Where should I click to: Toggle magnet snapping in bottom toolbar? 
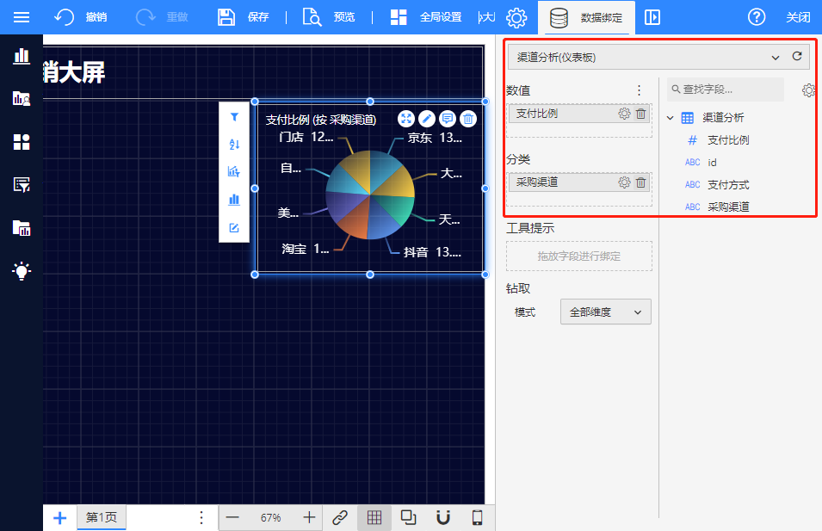[x=443, y=517]
